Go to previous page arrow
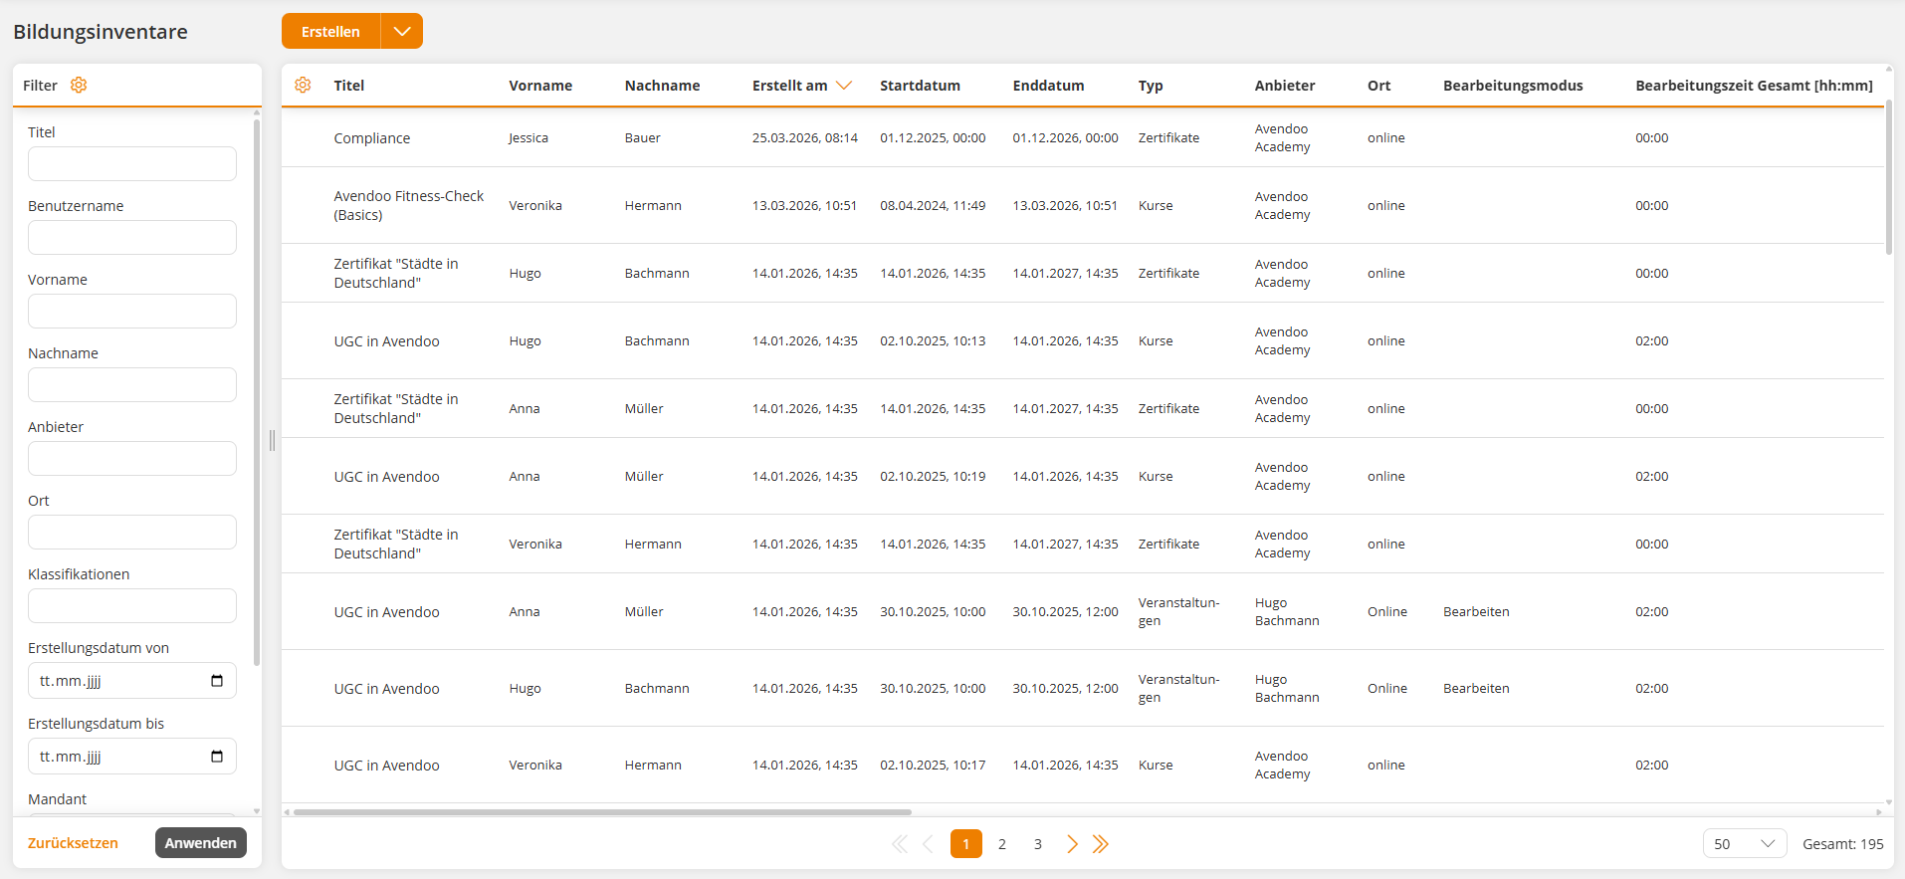This screenshot has width=1905, height=879. 928,844
